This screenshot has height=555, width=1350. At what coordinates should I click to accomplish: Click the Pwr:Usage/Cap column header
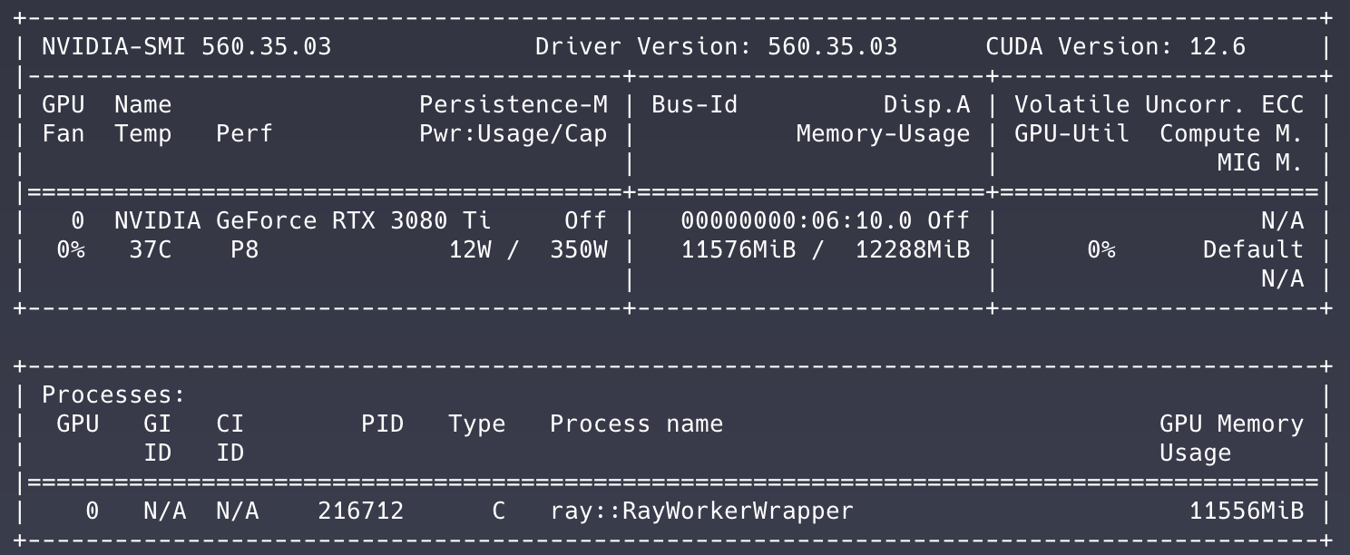click(513, 134)
